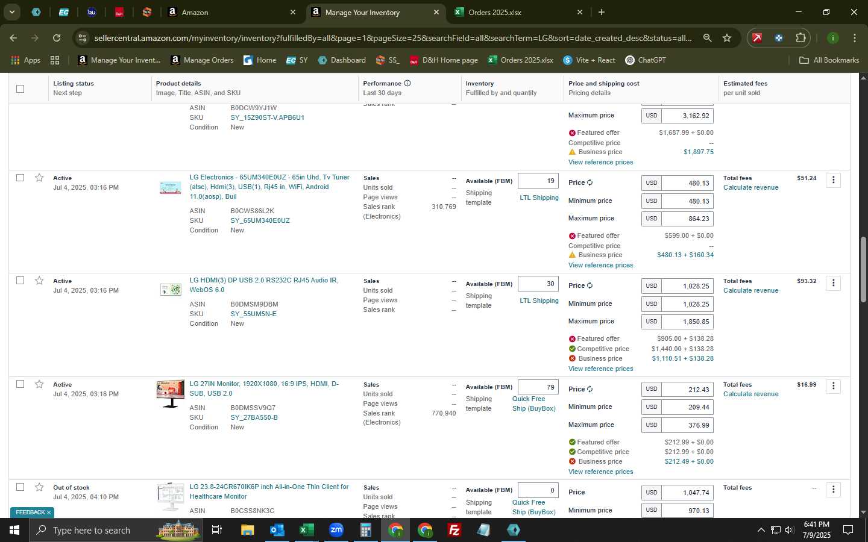Toggle select-all listings checkbox

pyautogui.click(x=20, y=89)
